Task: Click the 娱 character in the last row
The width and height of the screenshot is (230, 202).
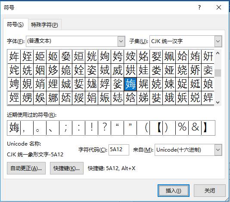Action: 40,97
